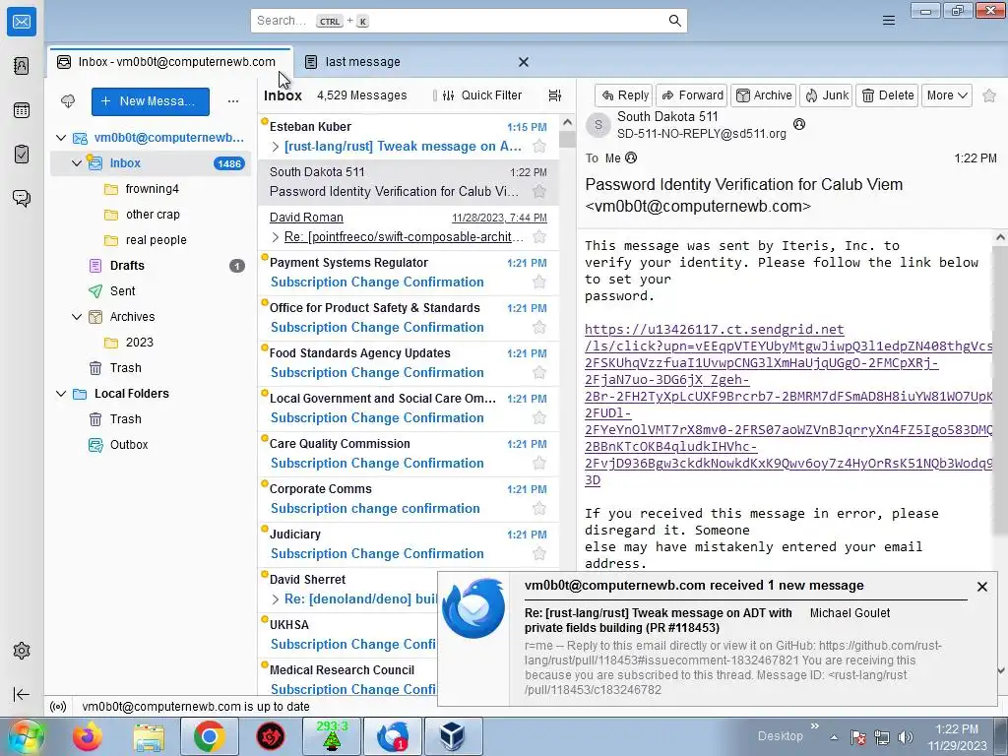Screen dimensions: 1008x756
Task: Click the online status icon in status bar
Action: pyautogui.click(x=58, y=707)
